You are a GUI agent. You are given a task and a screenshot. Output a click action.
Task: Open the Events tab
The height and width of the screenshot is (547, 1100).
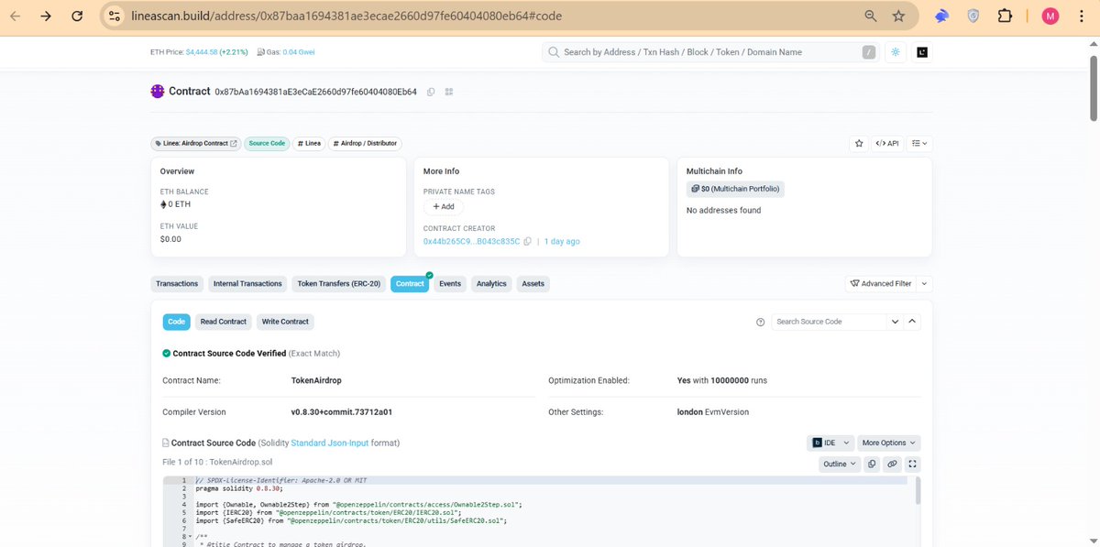point(450,284)
